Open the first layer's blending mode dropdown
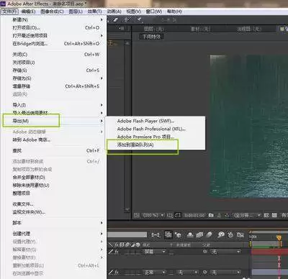The width and height of the screenshot is (288, 279). [155, 252]
